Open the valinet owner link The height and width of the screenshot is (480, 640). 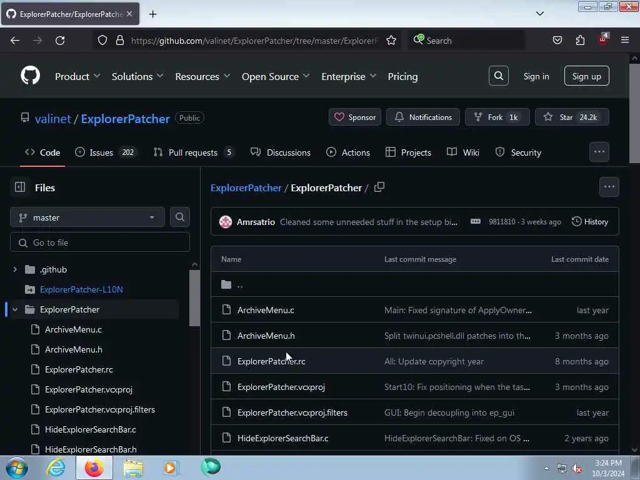pos(52,119)
